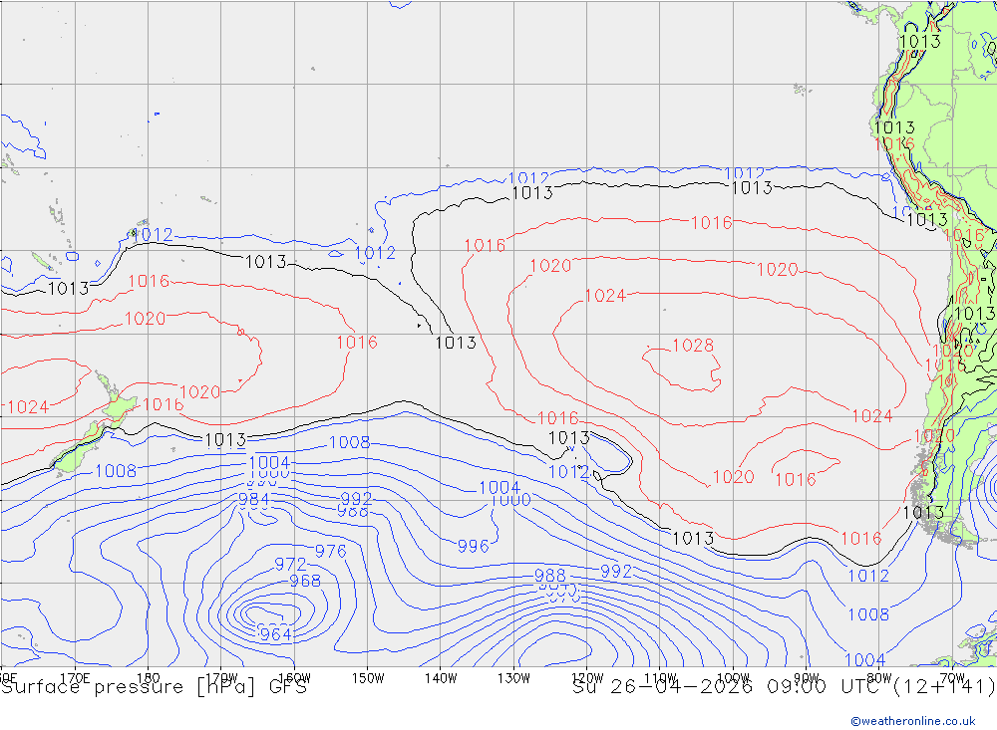Click the 996 isobar label
997x730 pixels.
(473, 546)
